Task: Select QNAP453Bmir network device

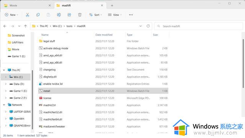Action: pyautogui.click(x=20, y=125)
